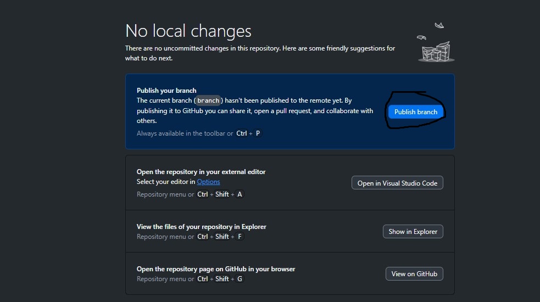
Task: Open repository in Visual Studio Code
Action: (x=397, y=183)
